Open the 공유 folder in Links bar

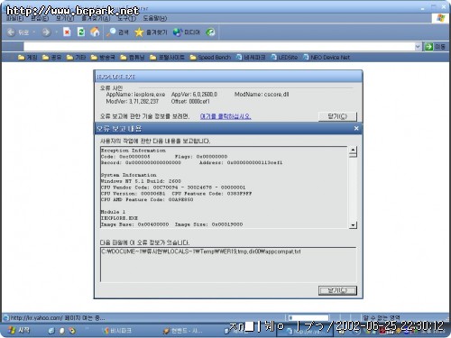(x=51, y=57)
